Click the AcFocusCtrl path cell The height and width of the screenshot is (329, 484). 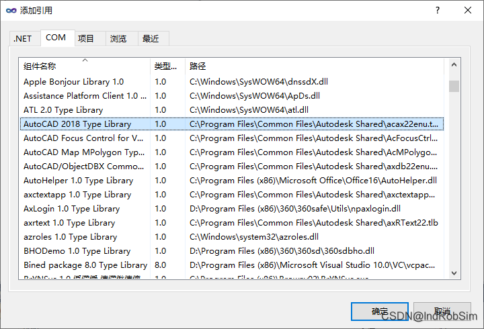pyautogui.click(x=314, y=138)
